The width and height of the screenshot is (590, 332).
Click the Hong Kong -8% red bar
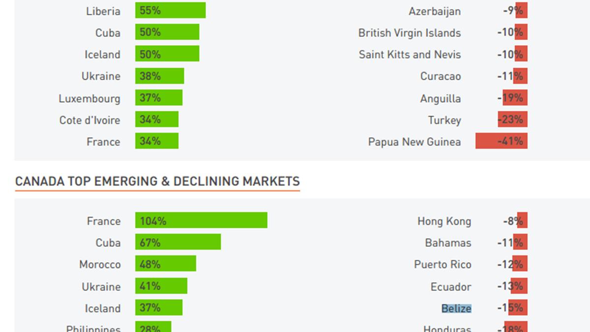pos(522,220)
